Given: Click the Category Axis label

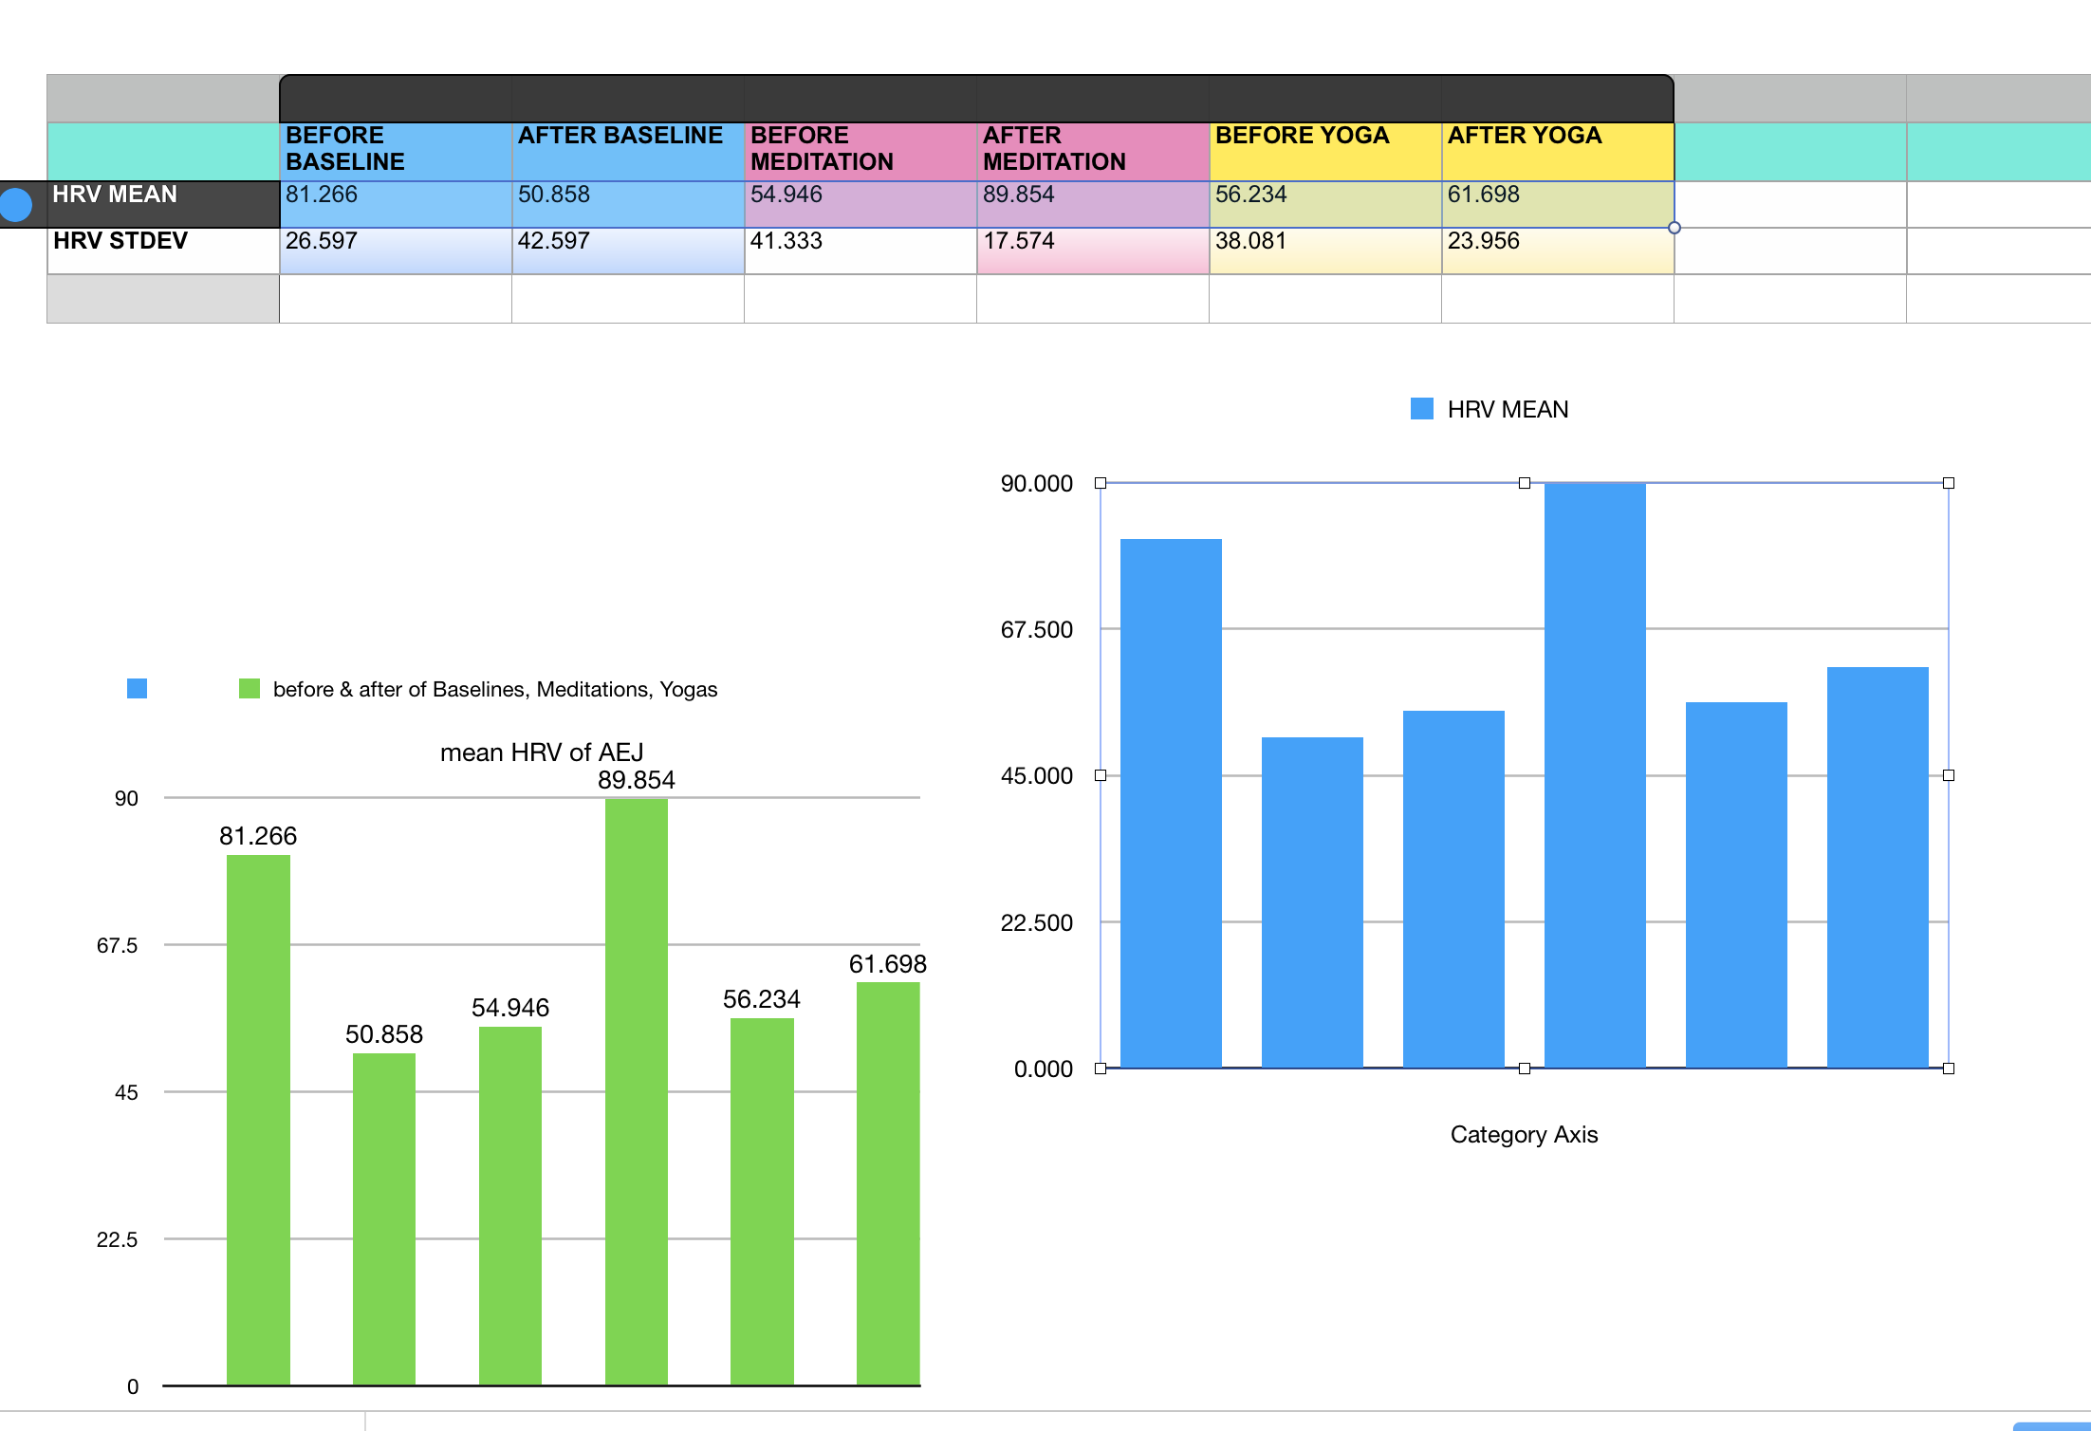Looking at the screenshot, I should click(x=1524, y=1135).
